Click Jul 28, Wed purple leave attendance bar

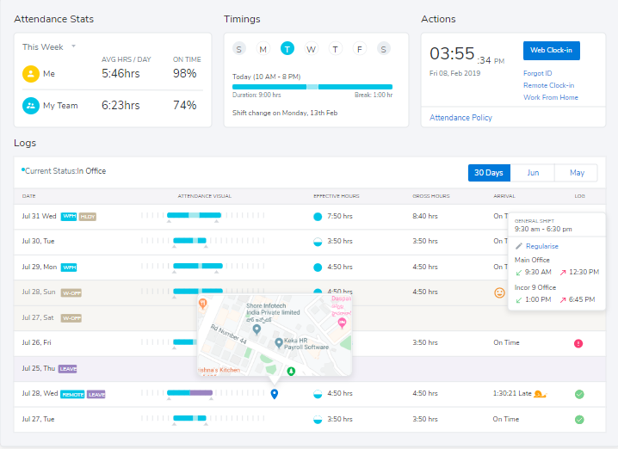click(x=201, y=393)
